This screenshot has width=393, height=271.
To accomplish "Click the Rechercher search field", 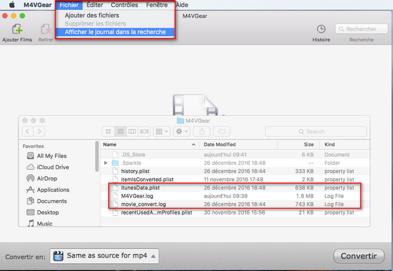I will coord(362,29).
